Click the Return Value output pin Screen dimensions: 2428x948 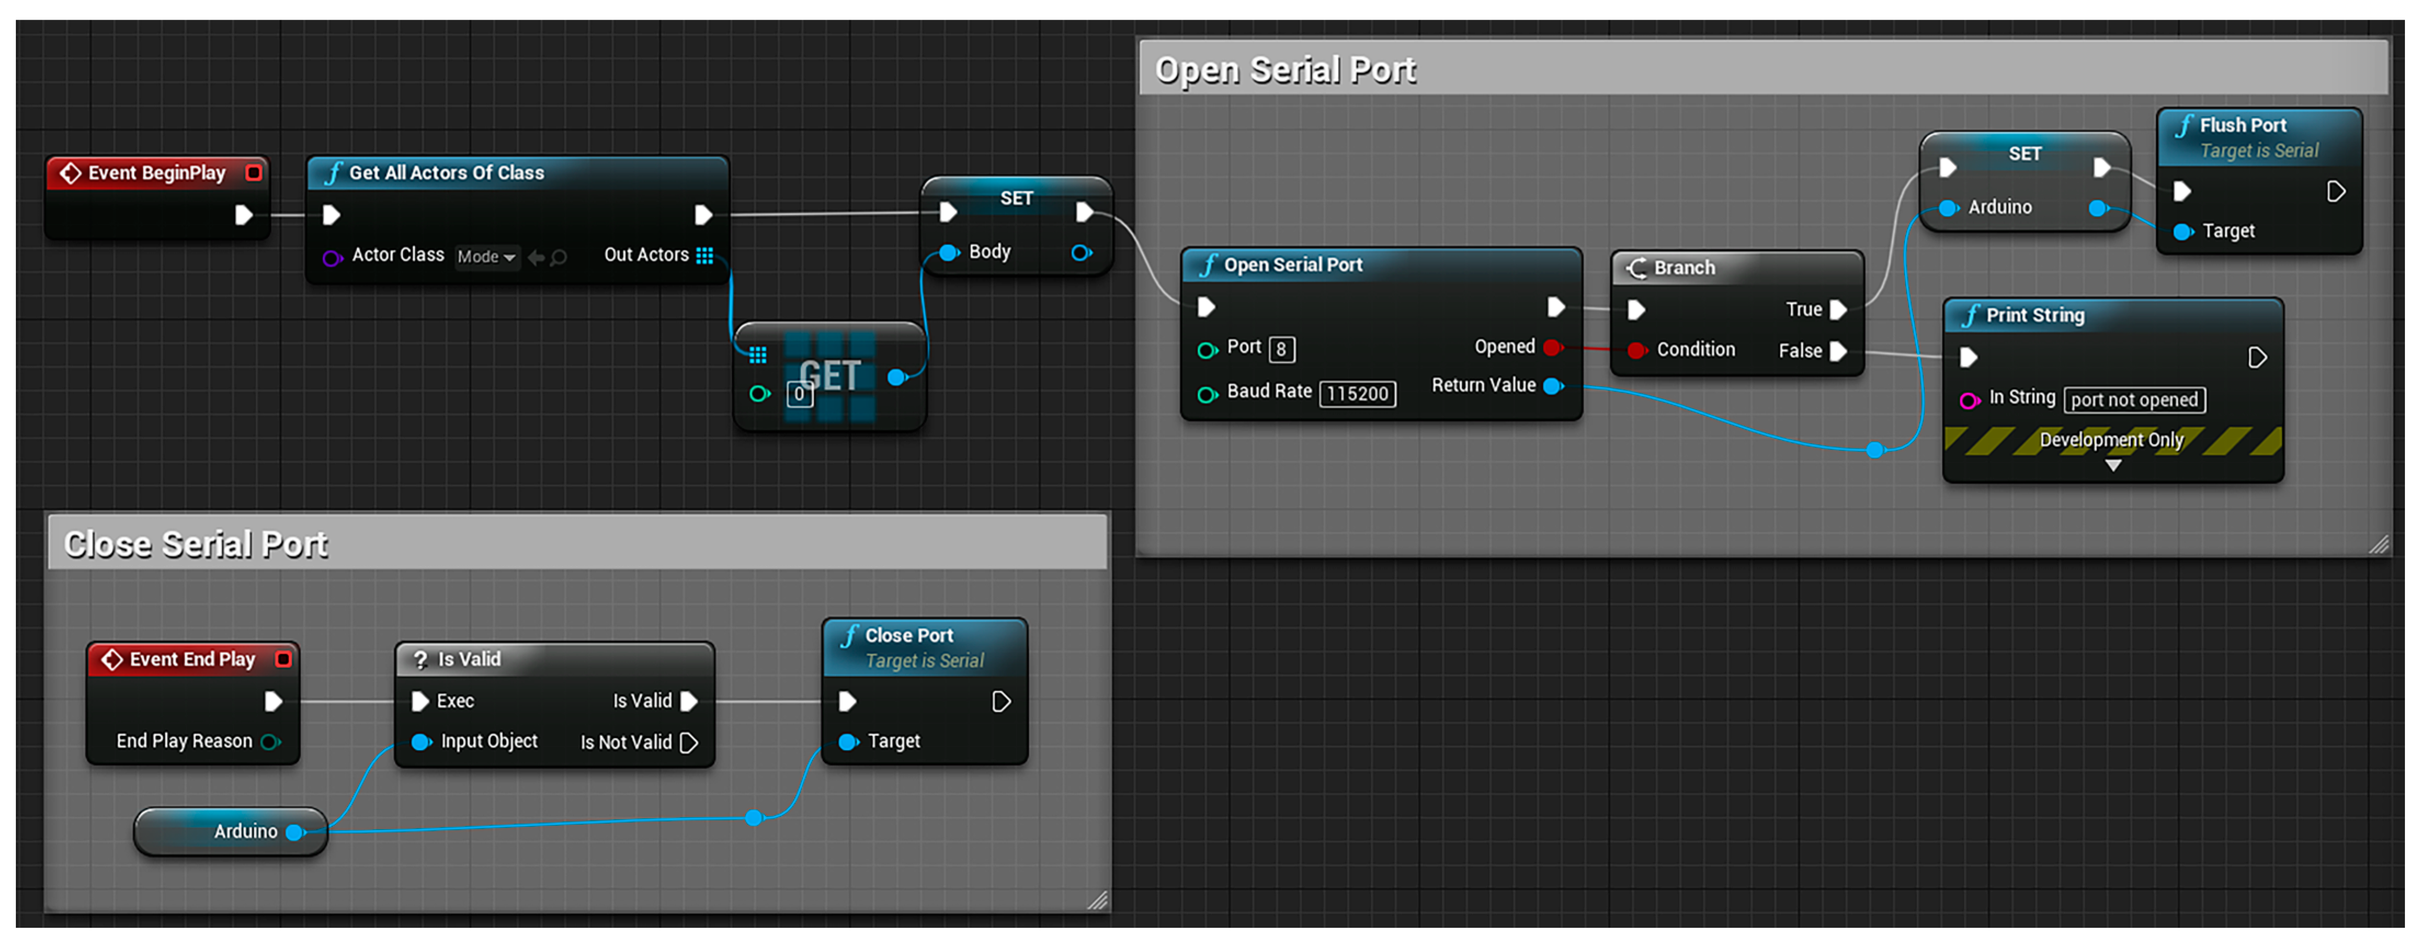1551,385
